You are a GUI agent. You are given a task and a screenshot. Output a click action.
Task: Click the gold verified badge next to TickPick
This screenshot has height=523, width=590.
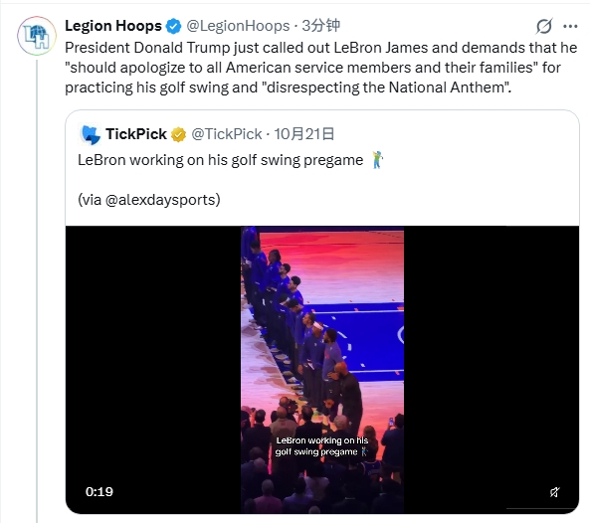coord(178,134)
